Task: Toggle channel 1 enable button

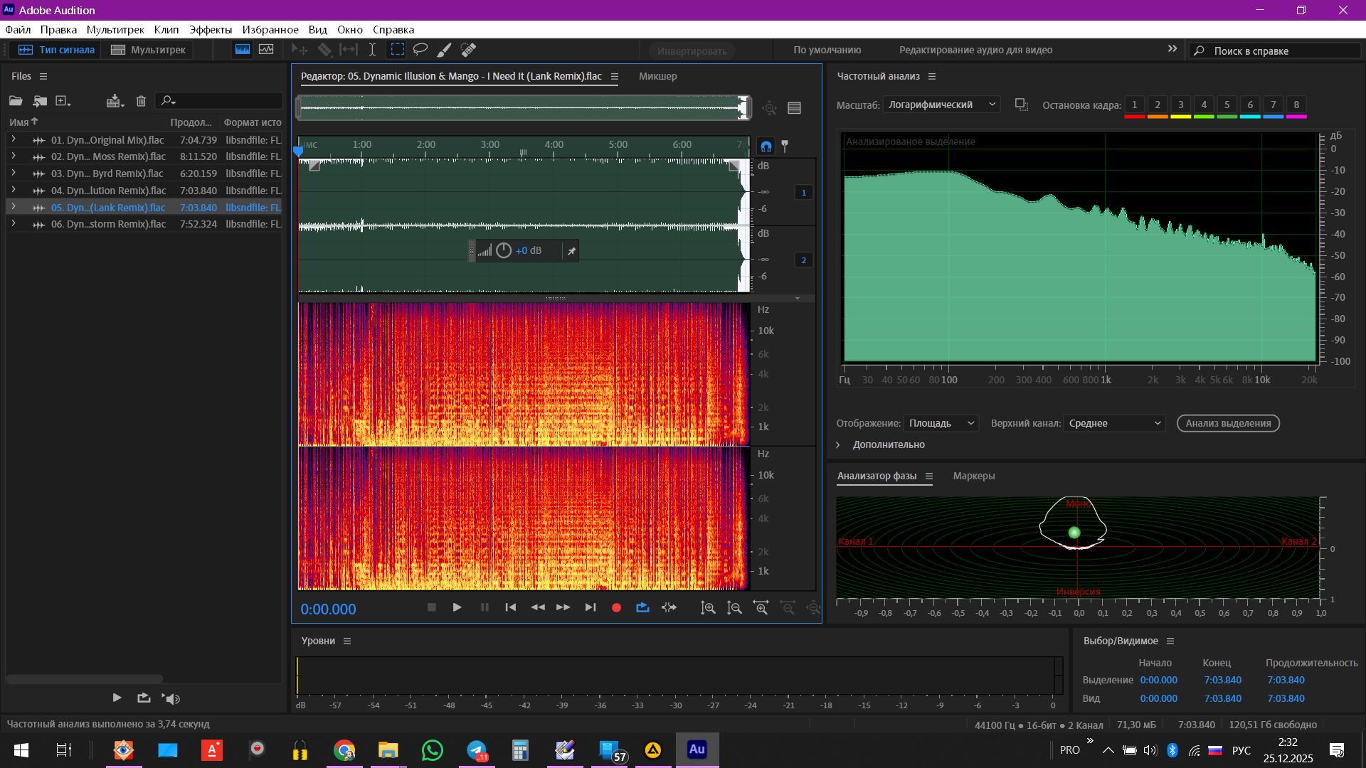Action: click(804, 193)
